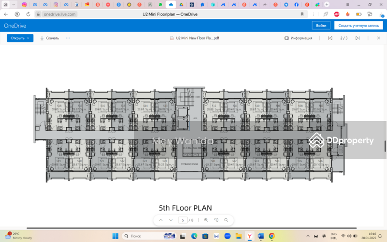This screenshot has height=242, width=387.
Task: Open the notification bell in the taskbar
Action: click(380, 236)
